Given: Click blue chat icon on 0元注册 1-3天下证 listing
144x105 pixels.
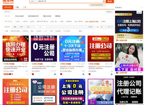Looking at the screenshot, I should click(83, 74).
